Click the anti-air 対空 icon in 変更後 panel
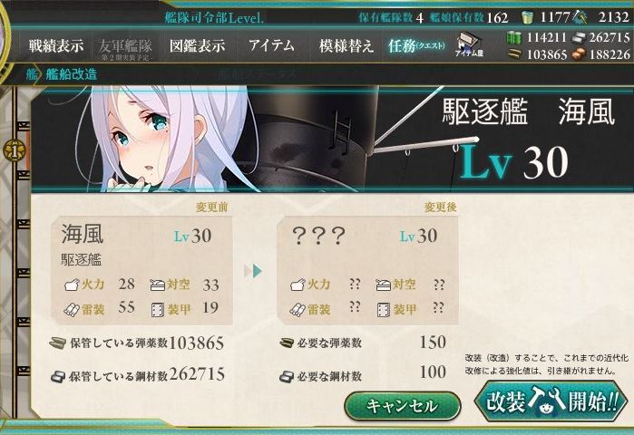The height and width of the screenshot is (435, 634). (x=383, y=285)
